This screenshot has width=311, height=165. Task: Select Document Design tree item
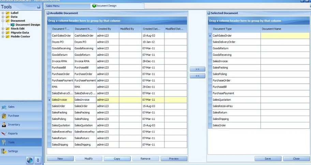28,25
